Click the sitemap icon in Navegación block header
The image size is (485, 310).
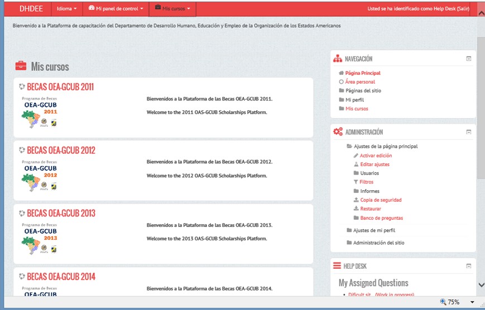click(x=338, y=59)
